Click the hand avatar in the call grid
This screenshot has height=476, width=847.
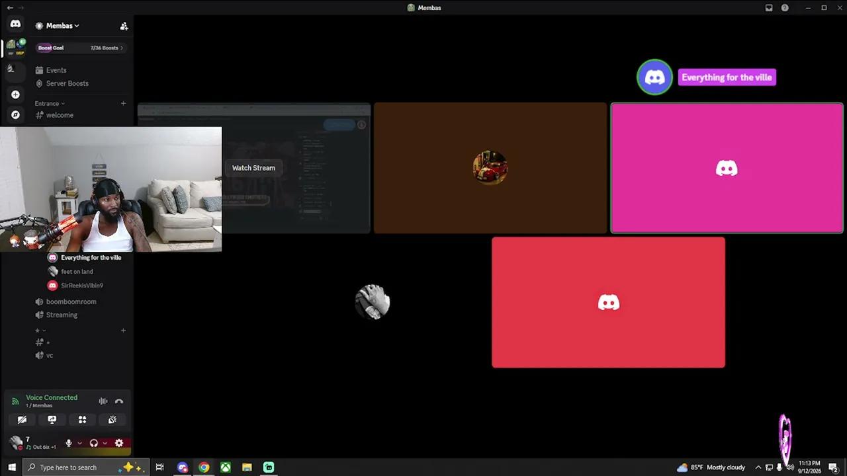[373, 302]
